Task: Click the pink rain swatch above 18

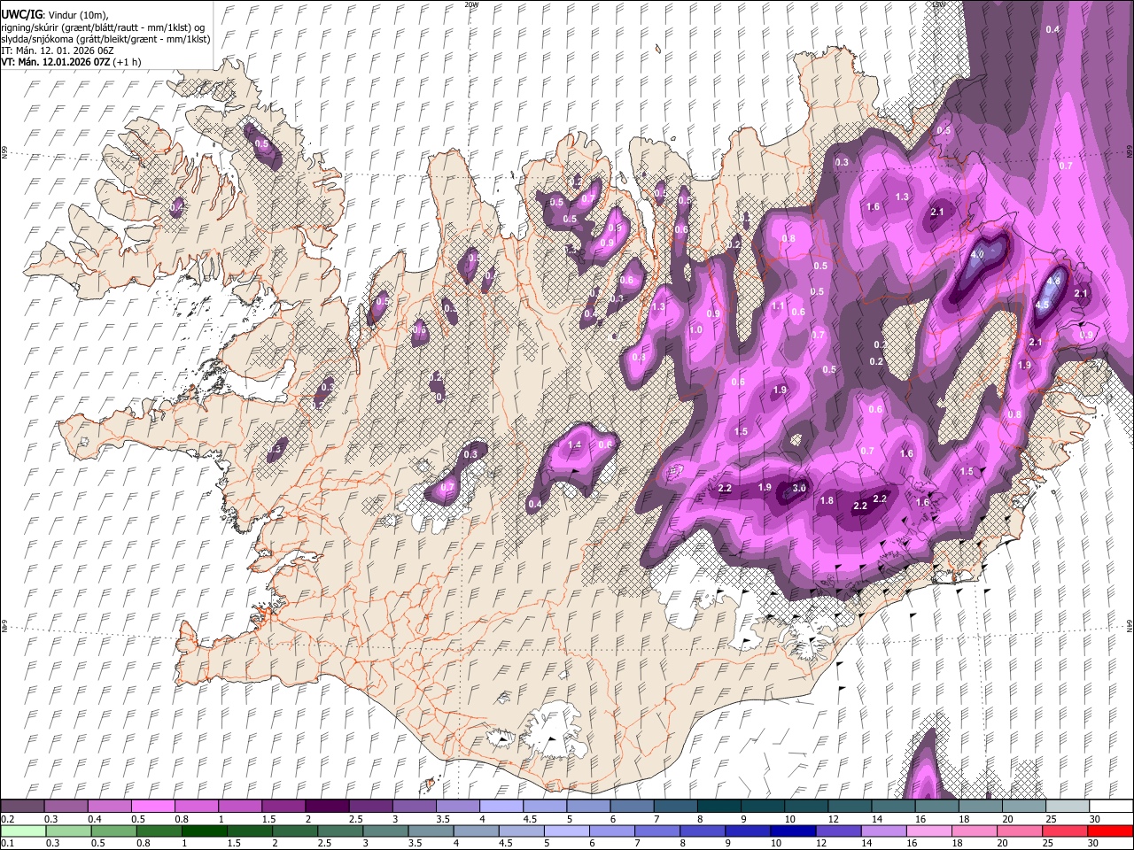Action: point(975,831)
